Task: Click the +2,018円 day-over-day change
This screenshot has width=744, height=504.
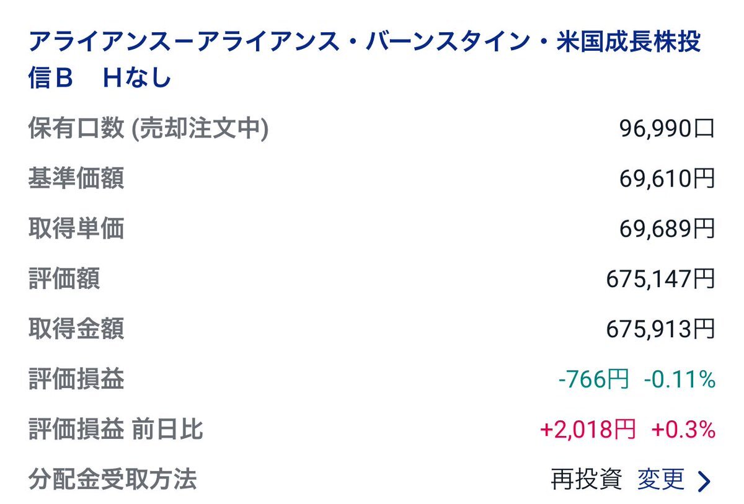Action: (x=588, y=430)
